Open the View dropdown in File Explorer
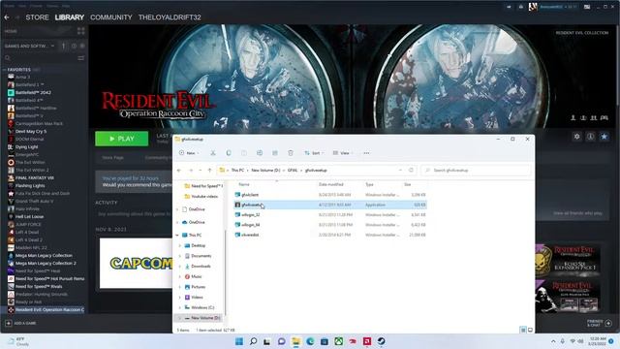The width and height of the screenshot is (620, 349). click(x=343, y=153)
